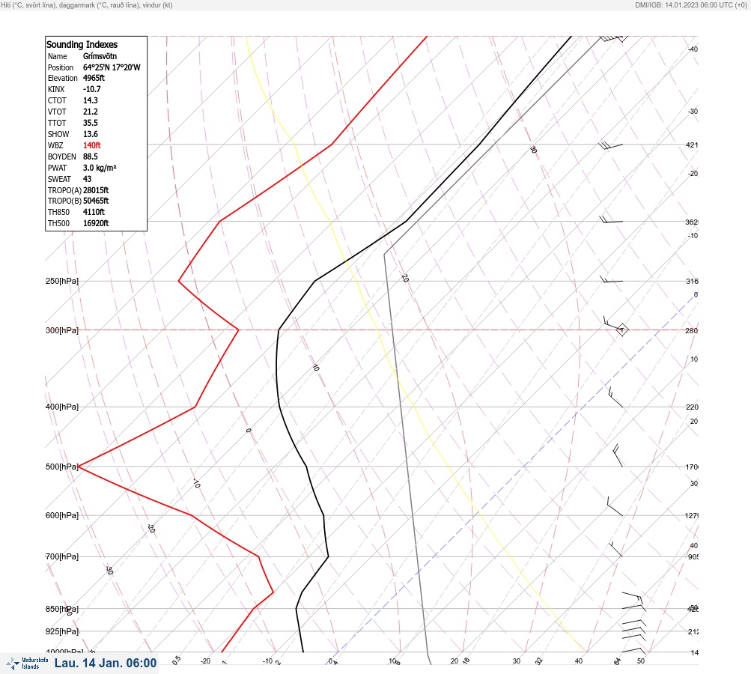Click the 400[hPa] pressure label

pos(62,407)
